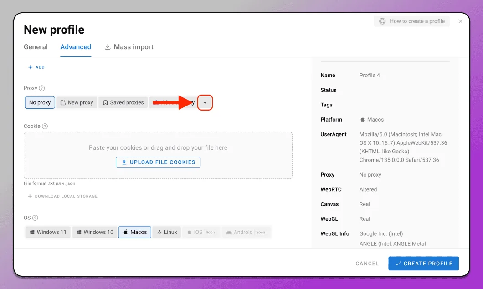Click Upload File Cookies button

click(158, 162)
